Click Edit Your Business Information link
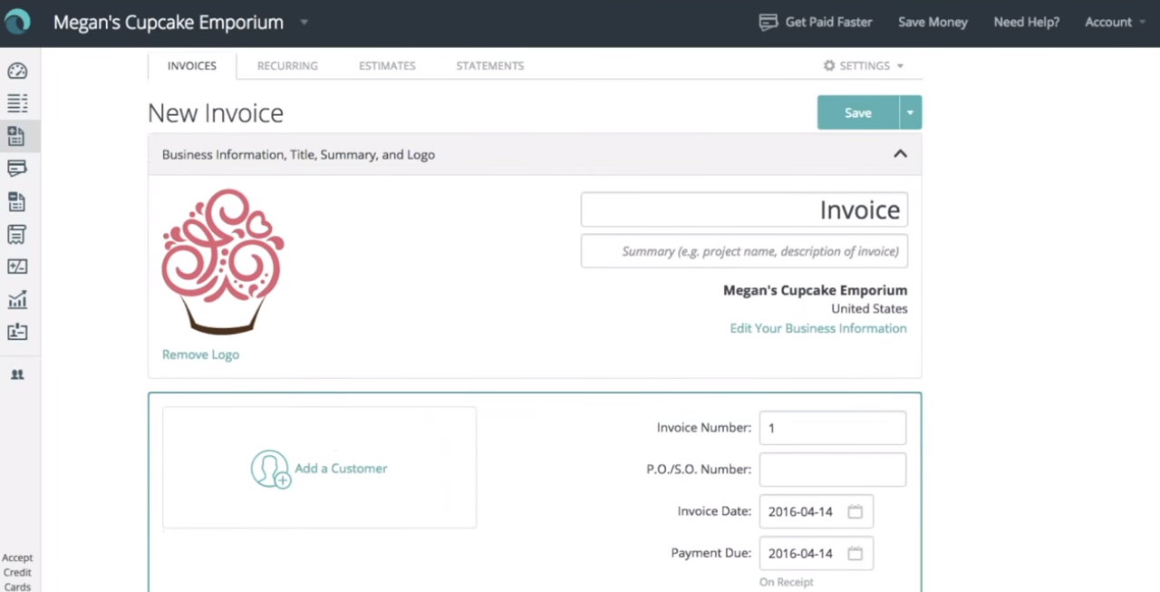 (x=818, y=328)
